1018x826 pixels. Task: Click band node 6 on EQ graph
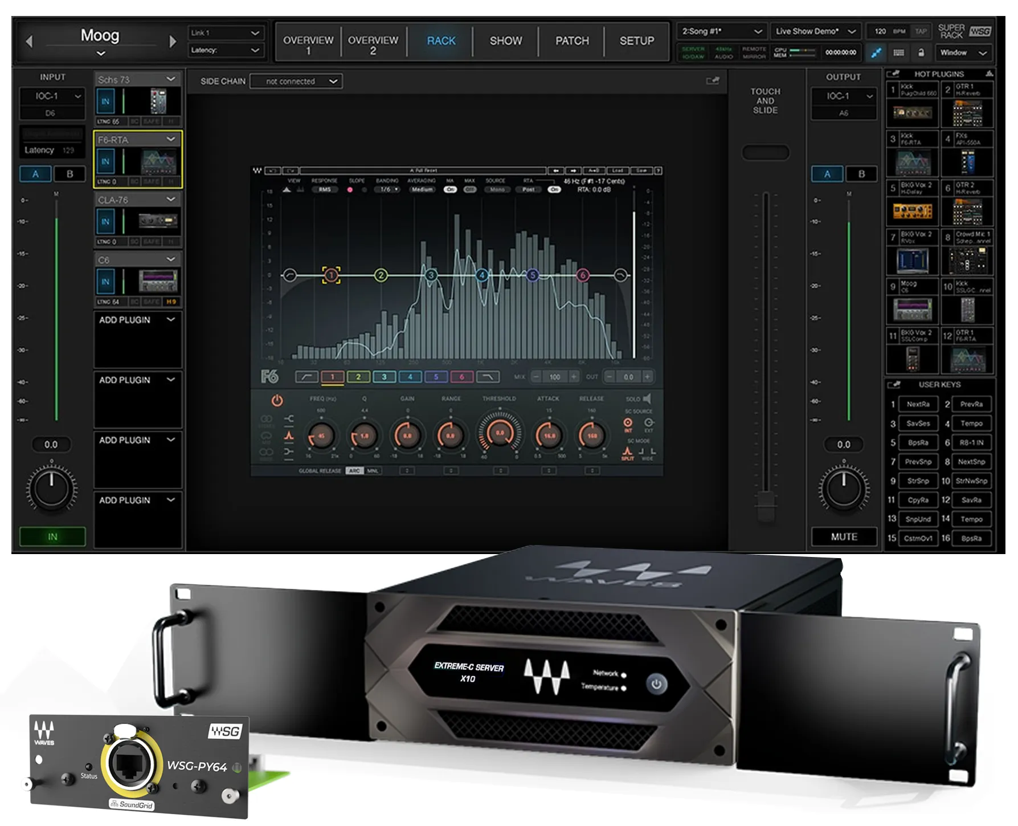pos(582,275)
